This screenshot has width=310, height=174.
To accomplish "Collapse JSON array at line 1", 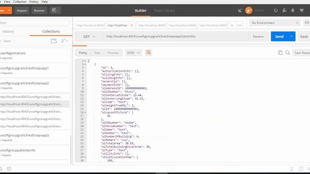I will (x=85, y=61).
